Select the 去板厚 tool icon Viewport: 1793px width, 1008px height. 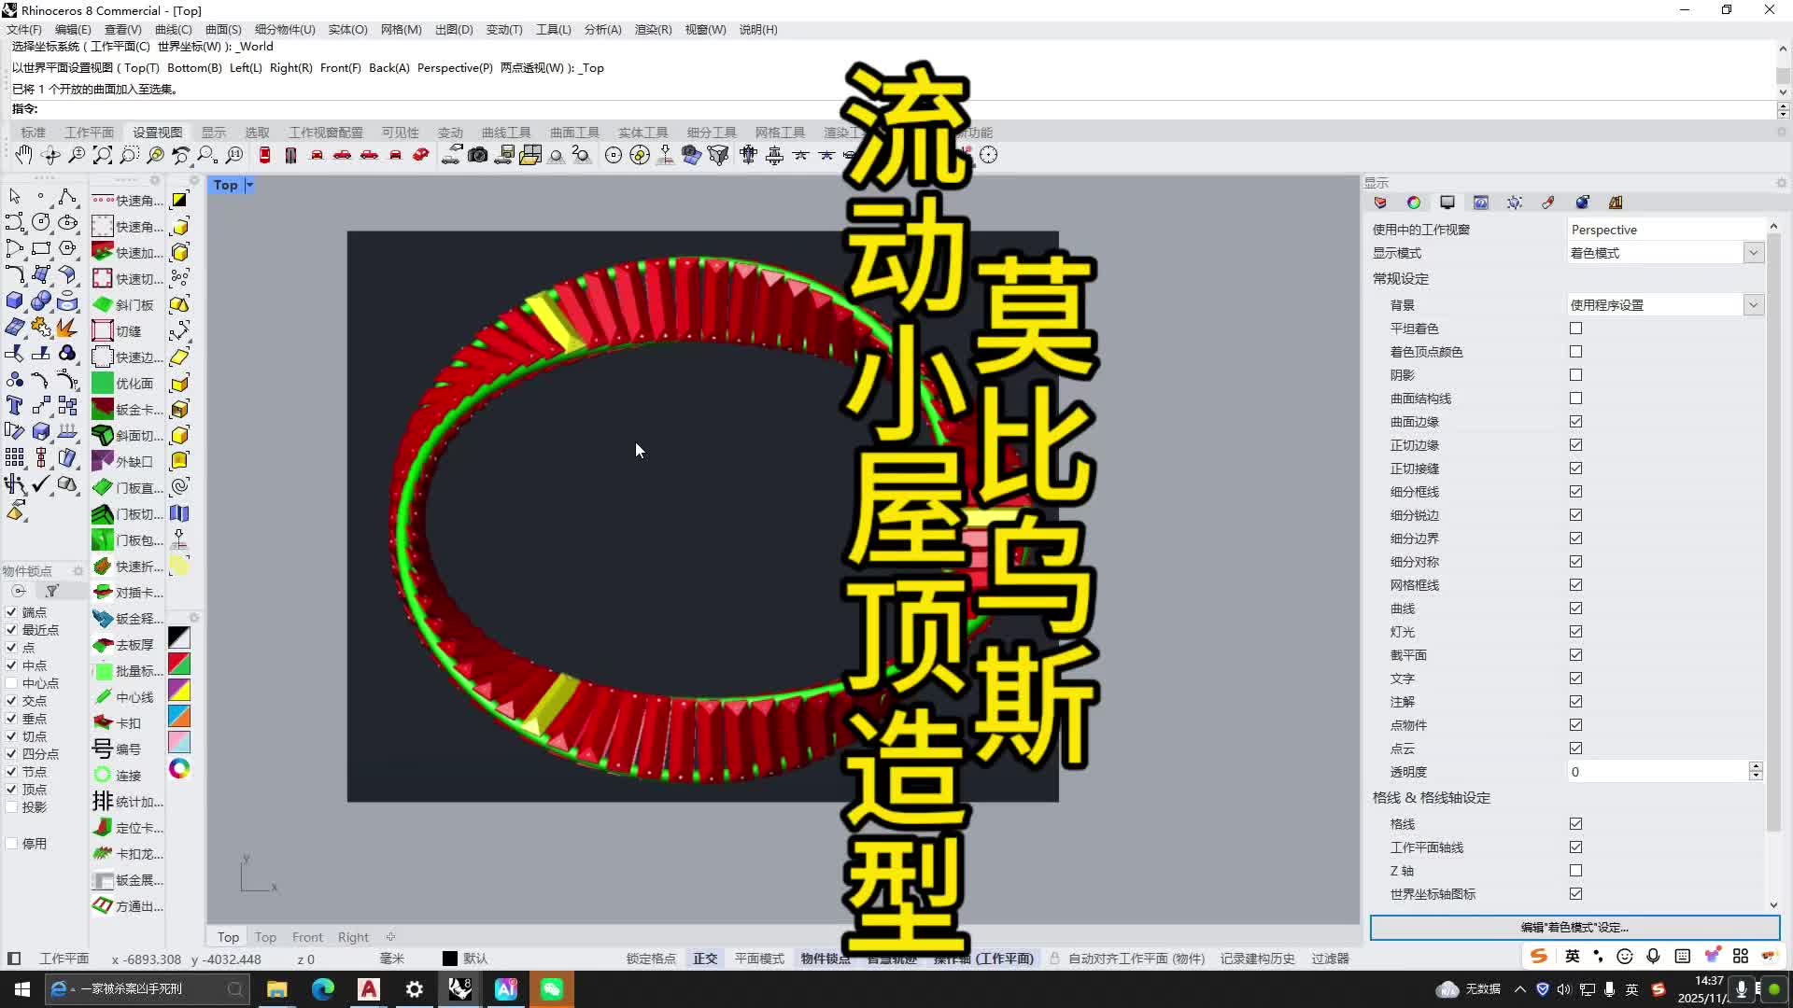pos(126,644)
